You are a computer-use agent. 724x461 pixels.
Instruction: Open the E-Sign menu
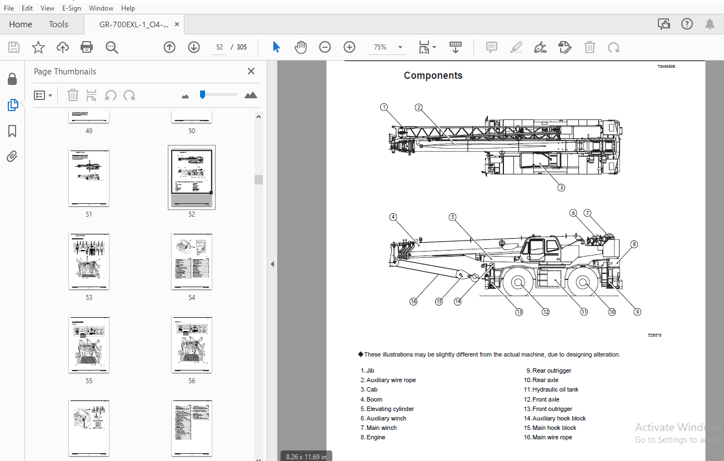pos(72,8)
